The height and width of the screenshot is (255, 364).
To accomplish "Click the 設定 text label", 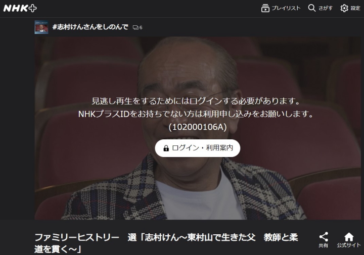I will point(356,8).
